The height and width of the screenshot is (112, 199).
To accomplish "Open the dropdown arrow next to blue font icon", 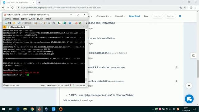I will [x=72, y=23].
